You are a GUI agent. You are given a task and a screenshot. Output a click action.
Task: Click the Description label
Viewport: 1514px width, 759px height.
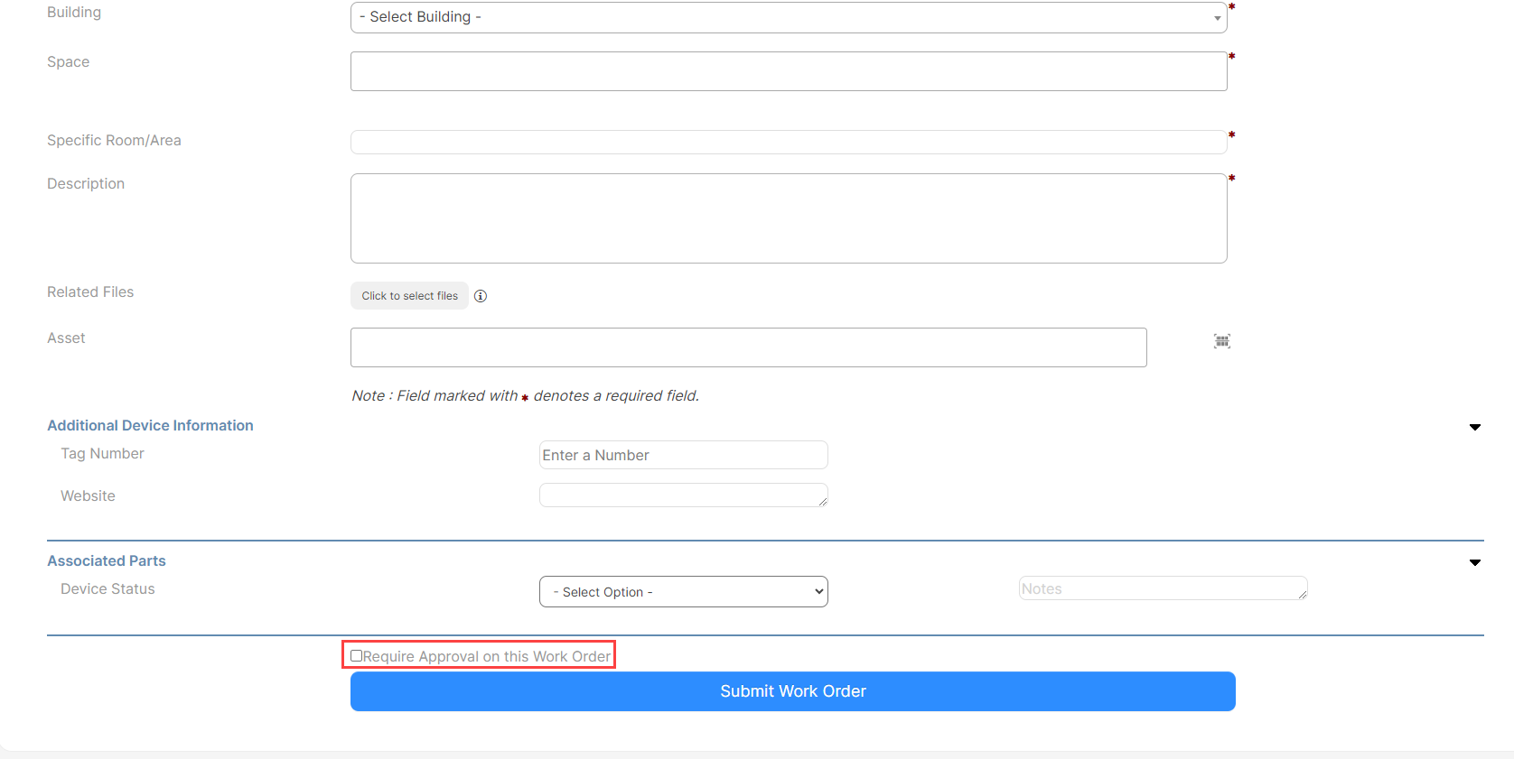click(86, 183)
